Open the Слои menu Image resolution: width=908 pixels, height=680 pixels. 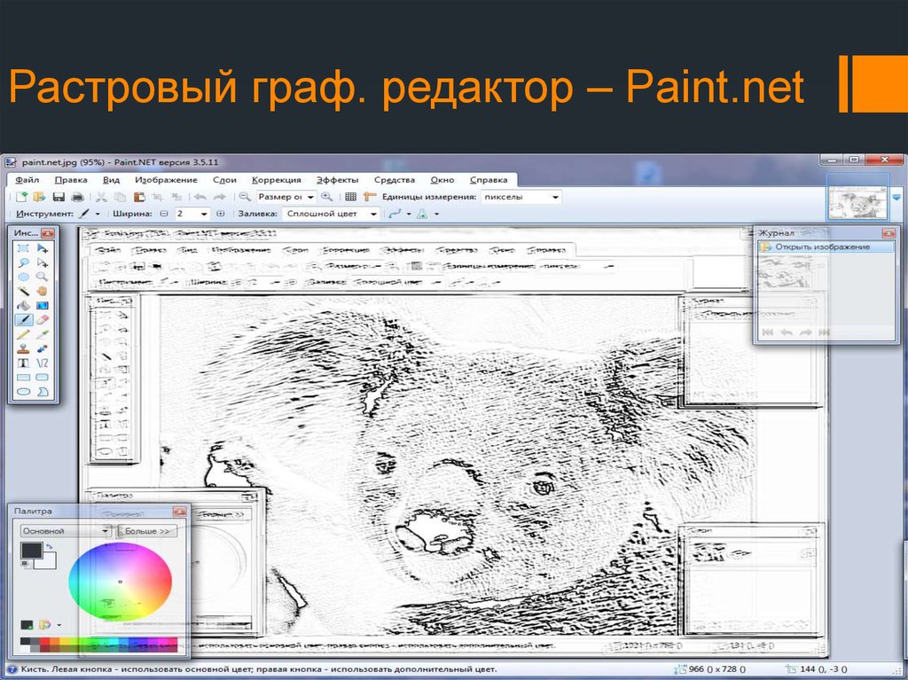(x=224, y=180)
